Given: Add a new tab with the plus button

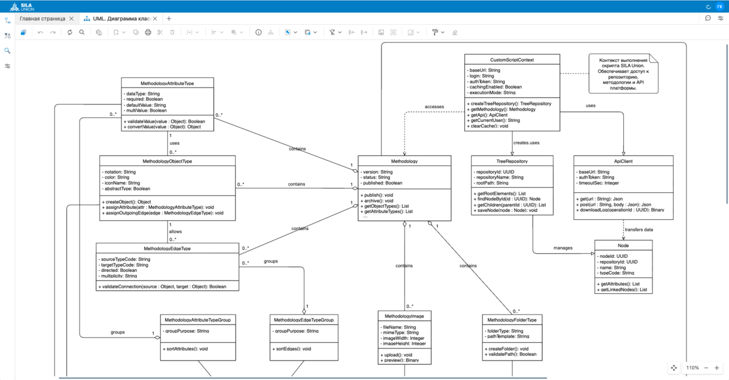Looking at the screenshot, I should point(169,18).
